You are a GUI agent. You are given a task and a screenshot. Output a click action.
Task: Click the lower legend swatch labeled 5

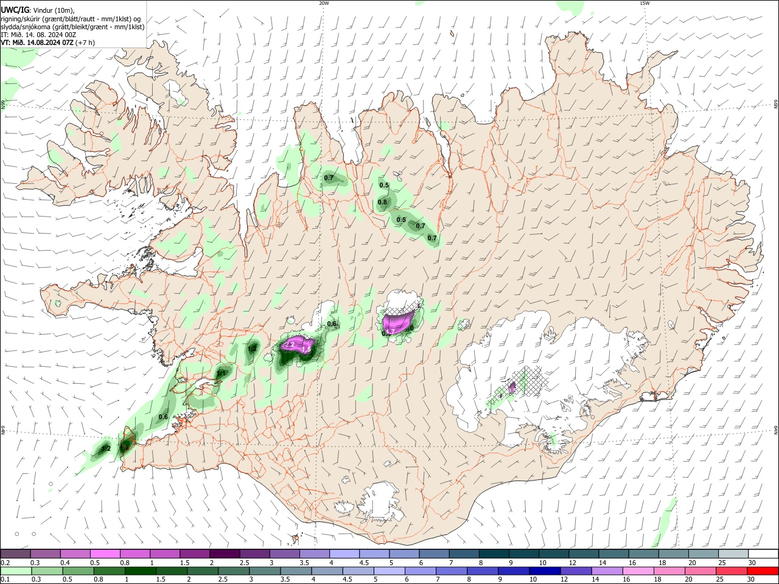[388, 571]
